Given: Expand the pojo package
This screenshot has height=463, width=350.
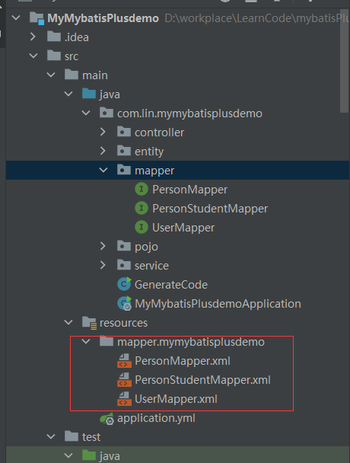Looking at the screenshot, I should (x=103, y=246).
